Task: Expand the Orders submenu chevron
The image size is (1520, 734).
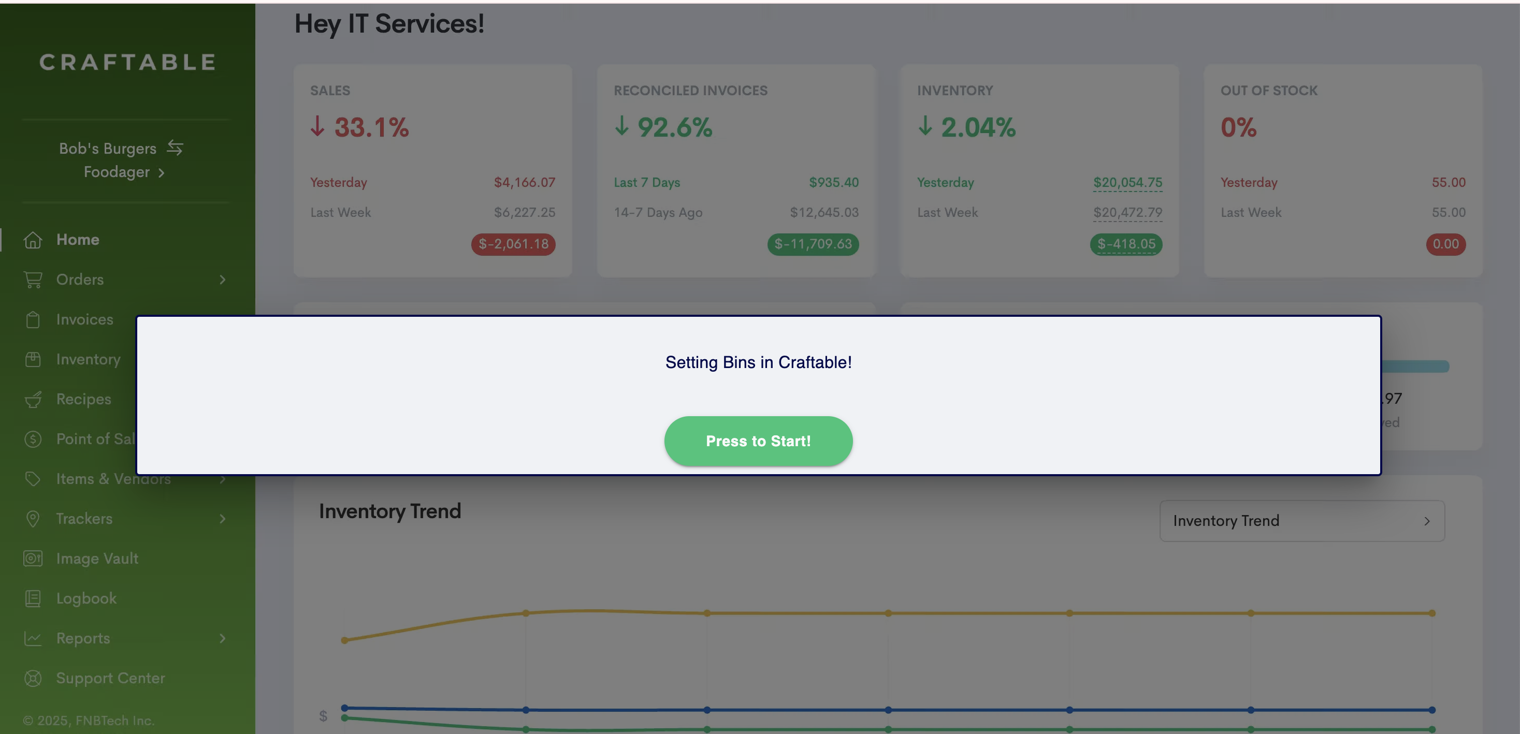Action: (x=223, y=280)
